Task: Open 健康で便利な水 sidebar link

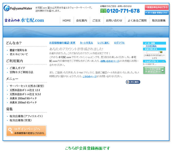Action: click(18, 50)
